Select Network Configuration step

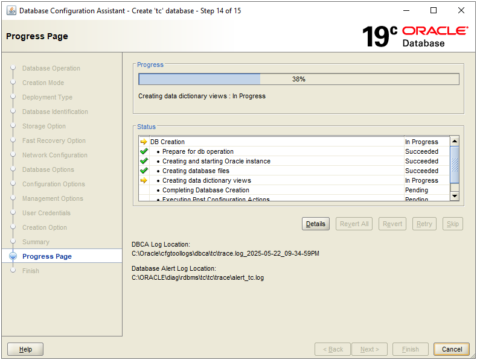55,155
